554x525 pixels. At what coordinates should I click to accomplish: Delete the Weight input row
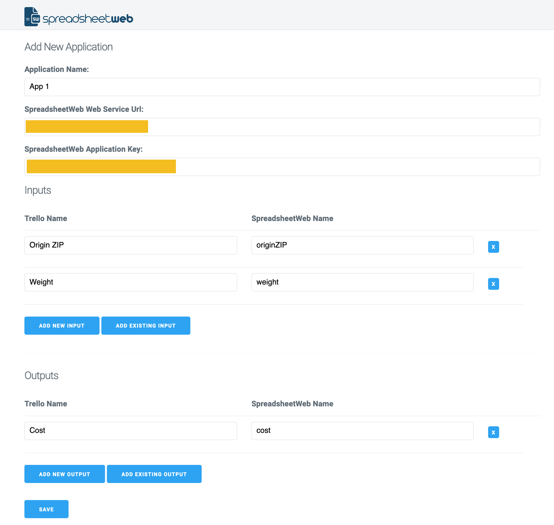click(x=493, y=284)
